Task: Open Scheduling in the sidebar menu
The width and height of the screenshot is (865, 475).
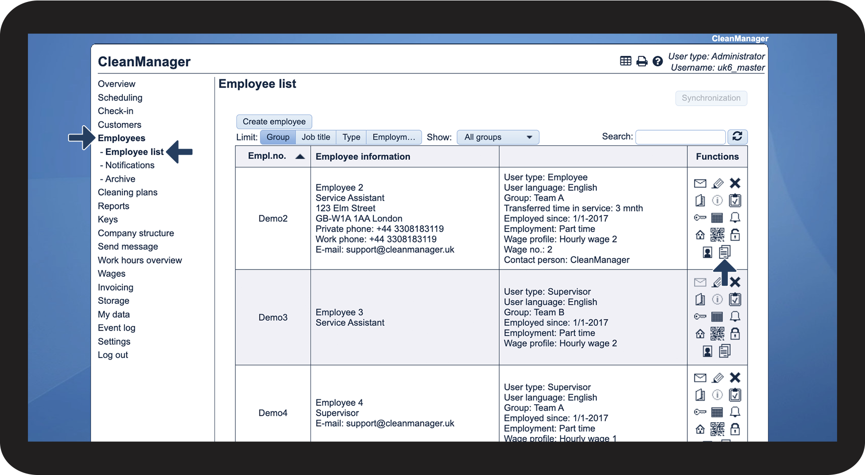Action: click(120, 98)
